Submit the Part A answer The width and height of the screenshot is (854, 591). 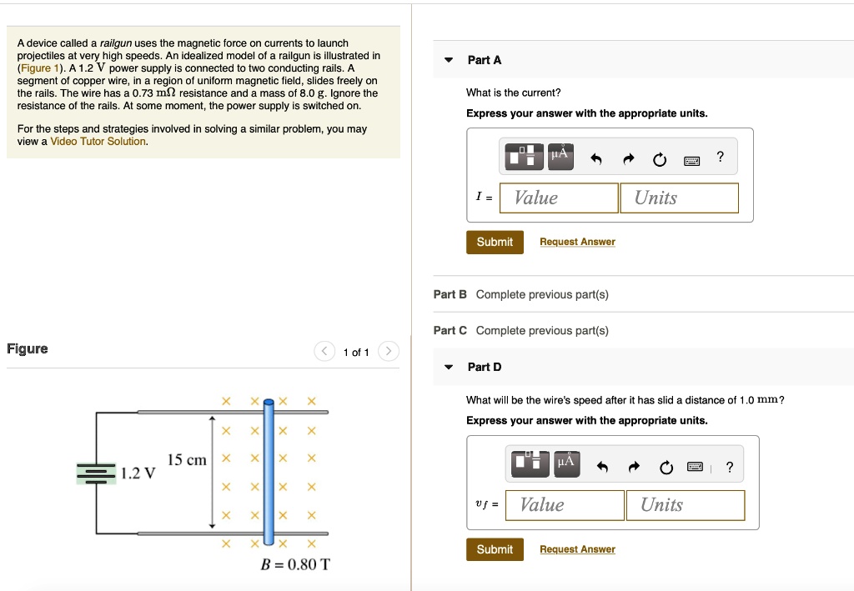(x=494, y=242)
